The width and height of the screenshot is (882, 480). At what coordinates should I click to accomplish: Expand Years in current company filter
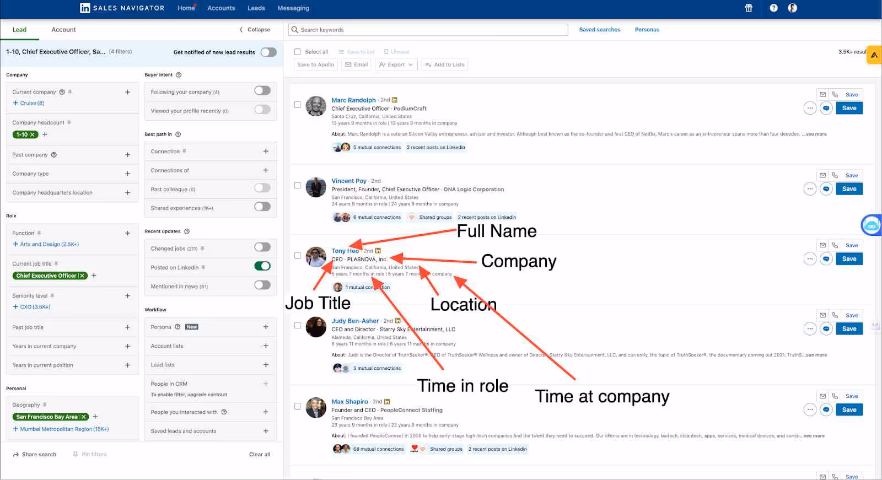[x=127, y=346]
